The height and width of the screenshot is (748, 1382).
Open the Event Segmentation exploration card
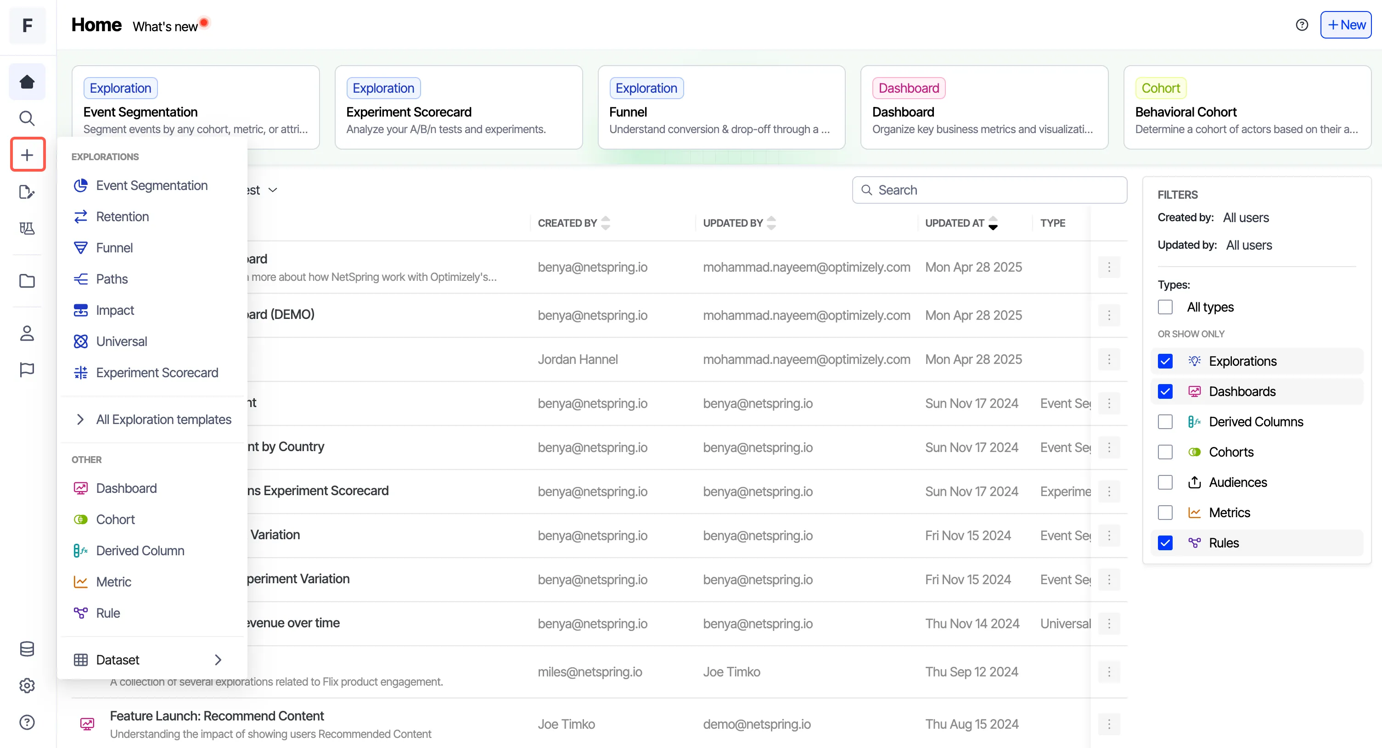[x=196, y=107]
